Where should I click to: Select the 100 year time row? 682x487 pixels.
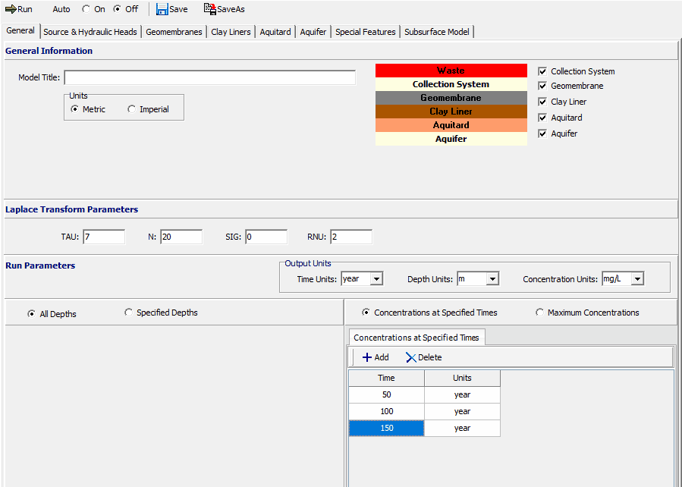[x=386, y=411]
